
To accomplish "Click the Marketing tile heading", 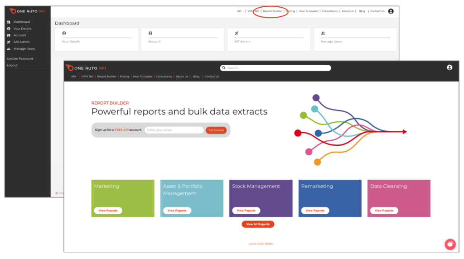I will click(106, 186).
